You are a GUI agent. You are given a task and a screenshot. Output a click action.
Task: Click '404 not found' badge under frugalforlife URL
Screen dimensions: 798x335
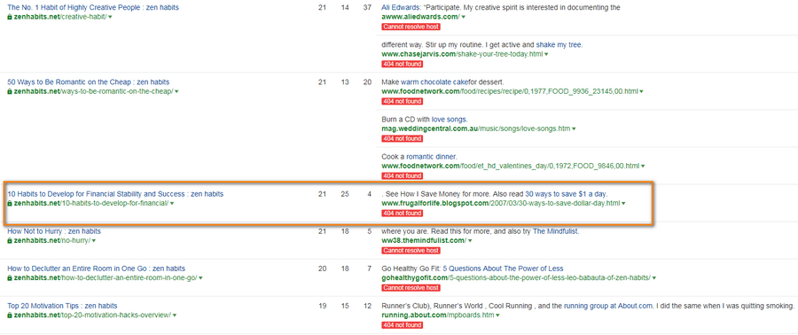coord(402,214)
